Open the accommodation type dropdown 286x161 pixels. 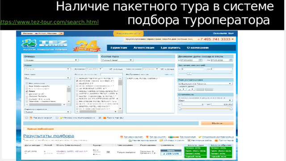pyautogui.click(x=206, y=84)
